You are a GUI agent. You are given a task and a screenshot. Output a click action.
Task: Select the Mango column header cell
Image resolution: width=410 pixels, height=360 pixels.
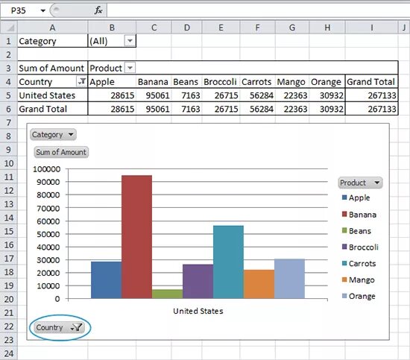(292, 82)
